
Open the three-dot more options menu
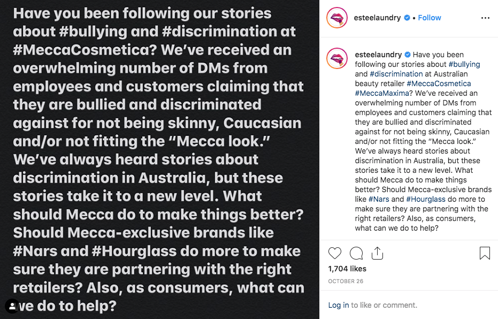coord(485,18)
